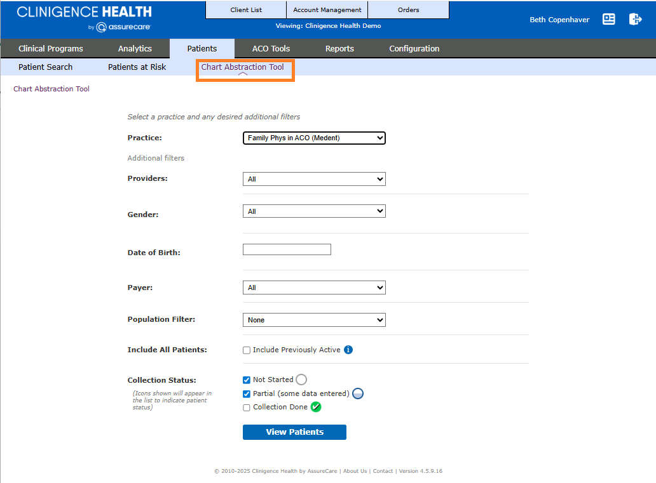The width and height of the screenshot is (656, 483).
Task: Click the half-filled Partial status icon
Action: [x=358, y=394]
